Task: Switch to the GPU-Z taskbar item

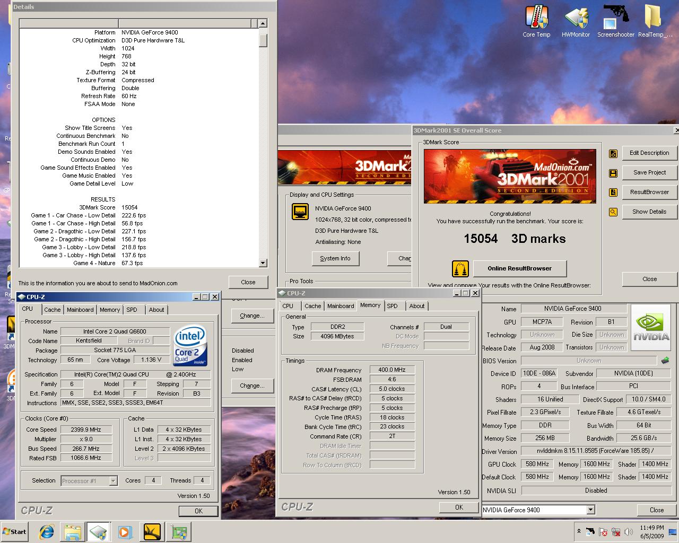Action: (179, 532)
